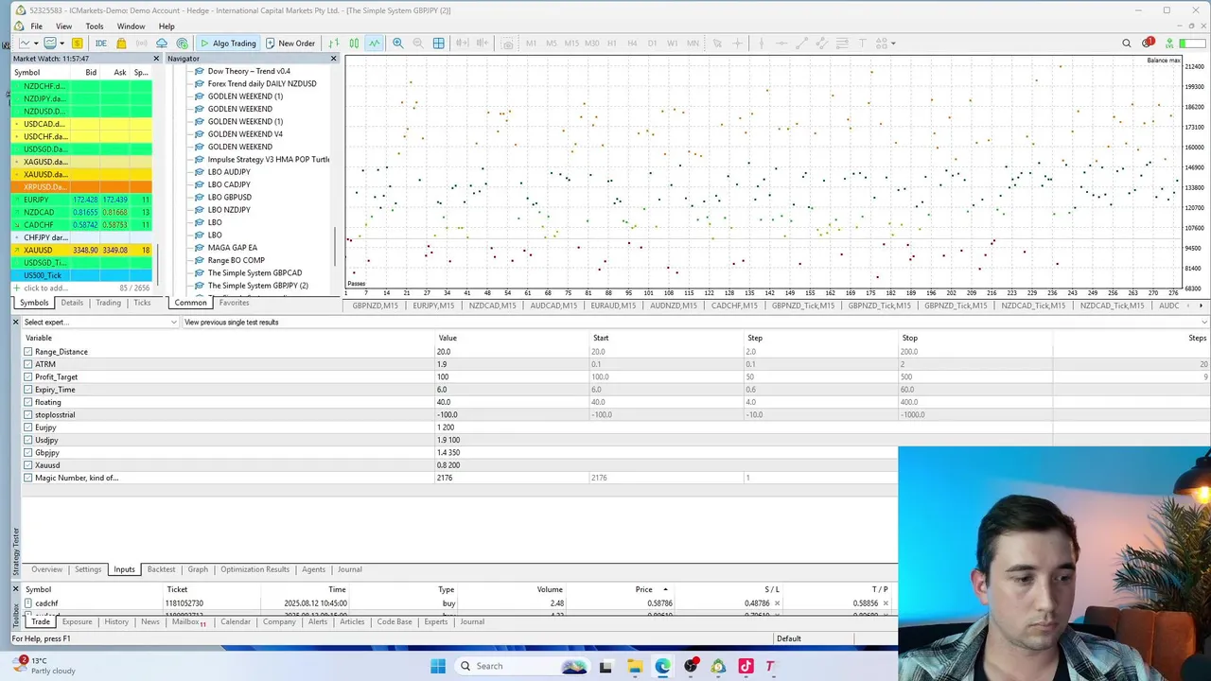Close the Strategy Tester panel

point(15,323)
